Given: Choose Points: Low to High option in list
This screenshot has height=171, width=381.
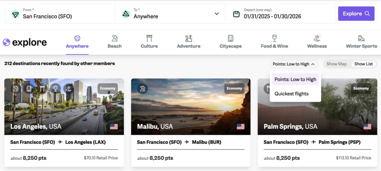Looking at the screenshot, I should [295, 79].
